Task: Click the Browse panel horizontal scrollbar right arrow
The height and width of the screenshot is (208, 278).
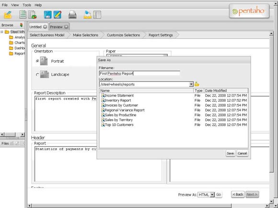Action: pyautogui.click(x=23, y=134)
